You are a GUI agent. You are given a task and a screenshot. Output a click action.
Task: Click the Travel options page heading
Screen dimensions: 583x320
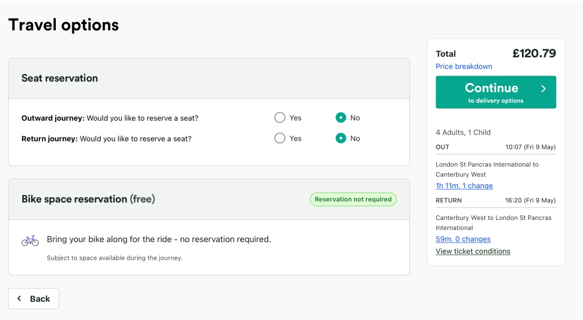[64, 25]
